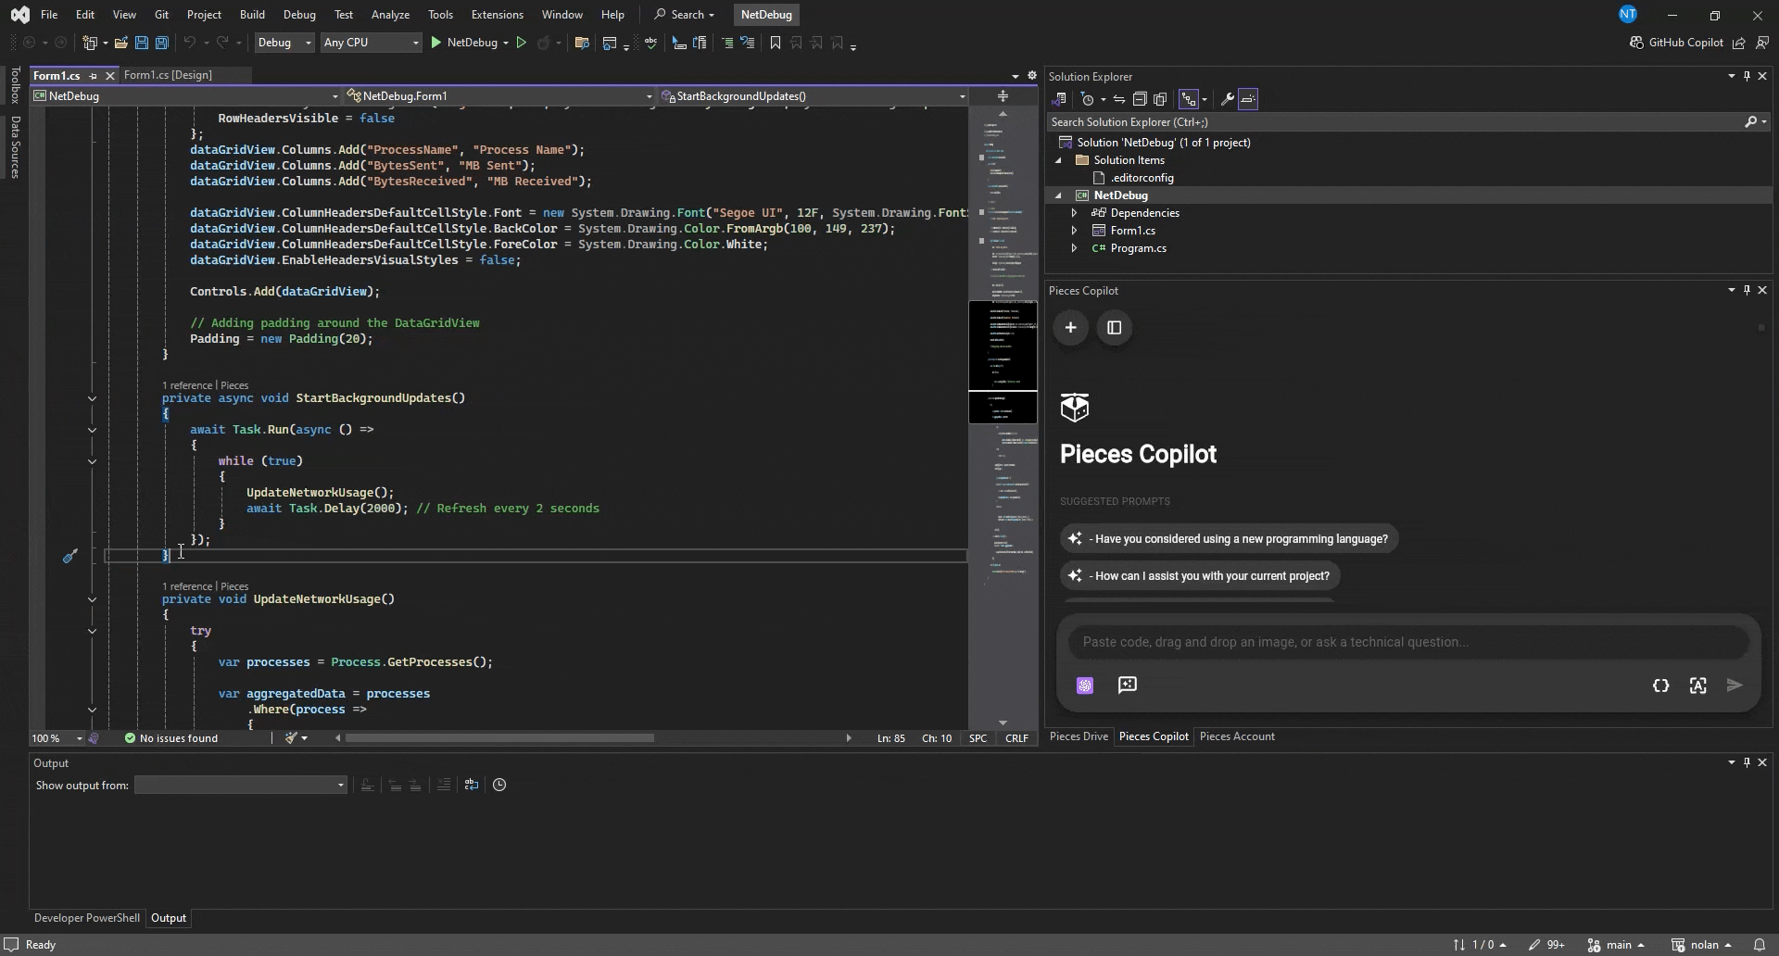The image size is (1779, 956).
Task: Click the Undo arrow in toolbar
Action: 189,43
